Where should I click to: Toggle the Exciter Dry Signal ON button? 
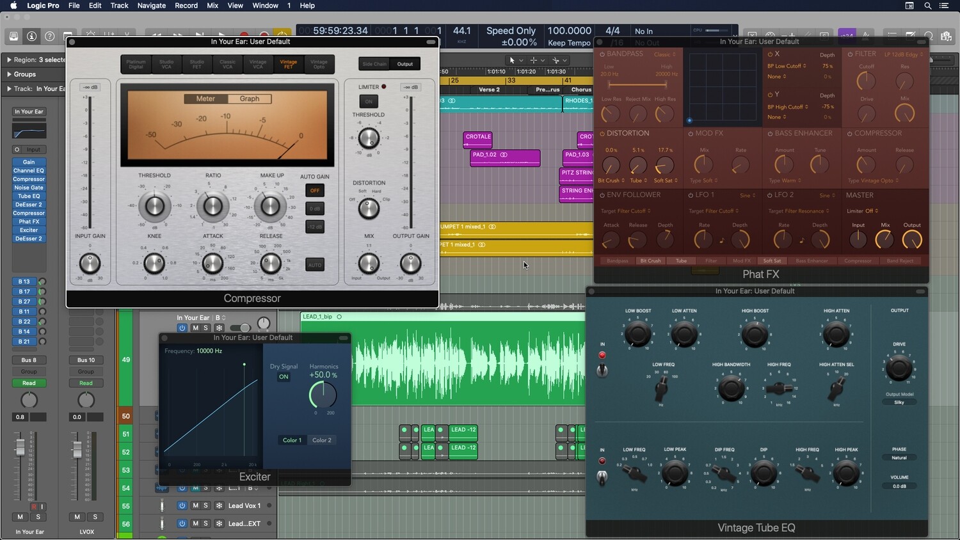pos(284,377)
